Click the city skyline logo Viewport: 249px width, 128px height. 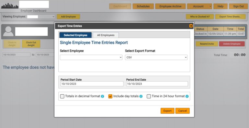click(10, 6)
